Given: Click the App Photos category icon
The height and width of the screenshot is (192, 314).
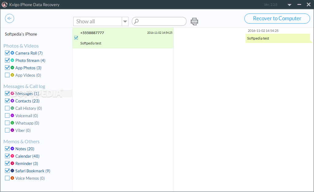Looking at the screenshot, I should [x=12, y=67].
